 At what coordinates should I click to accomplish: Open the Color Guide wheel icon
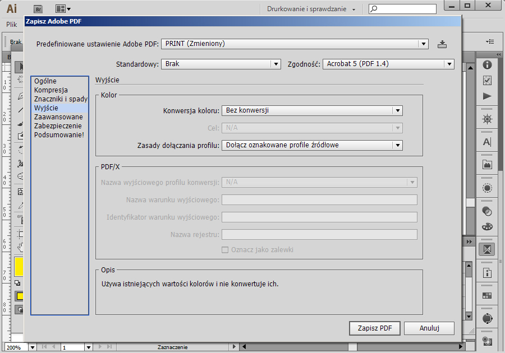pyautogui.click(x=487, y=318)
